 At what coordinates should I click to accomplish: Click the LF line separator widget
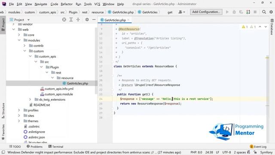[217, 152]
